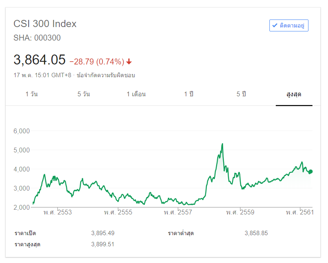Toggle the ติดตามอยู่ follow button

(x=289, y=25)
